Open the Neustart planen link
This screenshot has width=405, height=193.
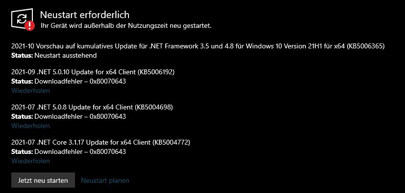coord(105,180)
